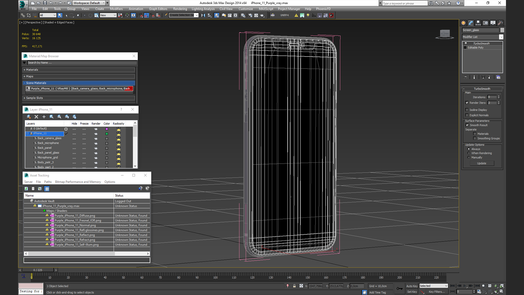Toggle the Render Iters checkbox
The height and width of the screenshot is (295, 524).
[x=467, y=103]
